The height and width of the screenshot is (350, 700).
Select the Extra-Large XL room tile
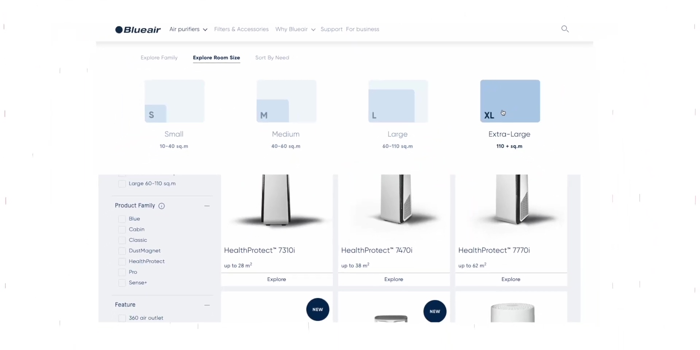click(510, 101)
